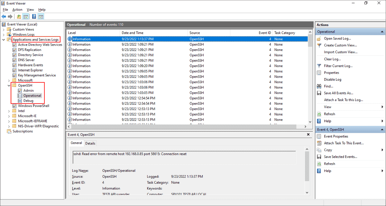Open the Action menu
The height and width of the screenshot is (206, 386).
[x=17, y=9]
